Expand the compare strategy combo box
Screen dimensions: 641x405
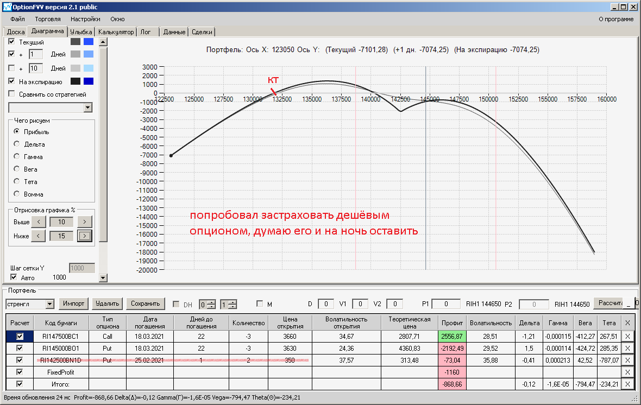click(x=88, y=108)
